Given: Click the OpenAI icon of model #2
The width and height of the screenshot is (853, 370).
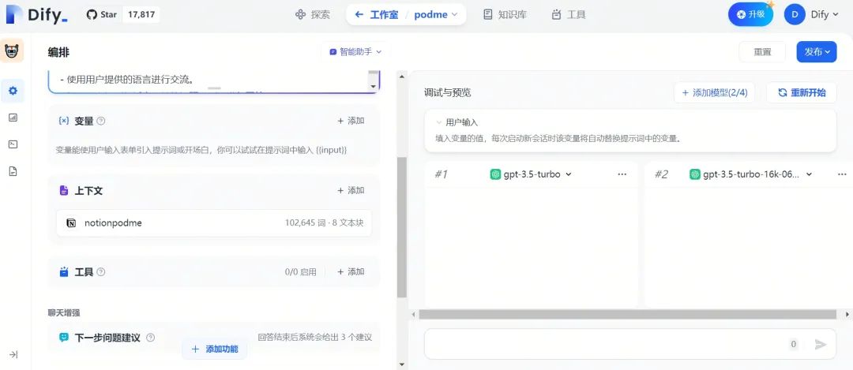Looking at the screenshot, I should point(695,174).
